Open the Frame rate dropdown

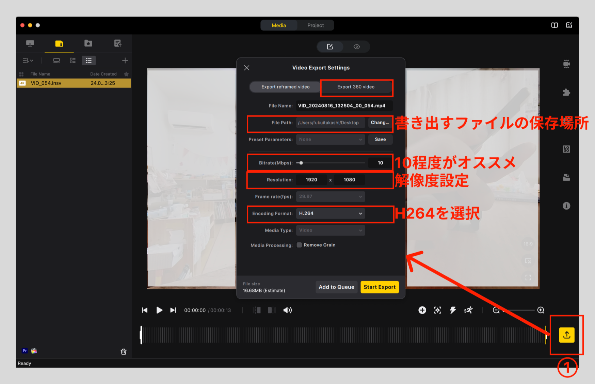point(331,196)
